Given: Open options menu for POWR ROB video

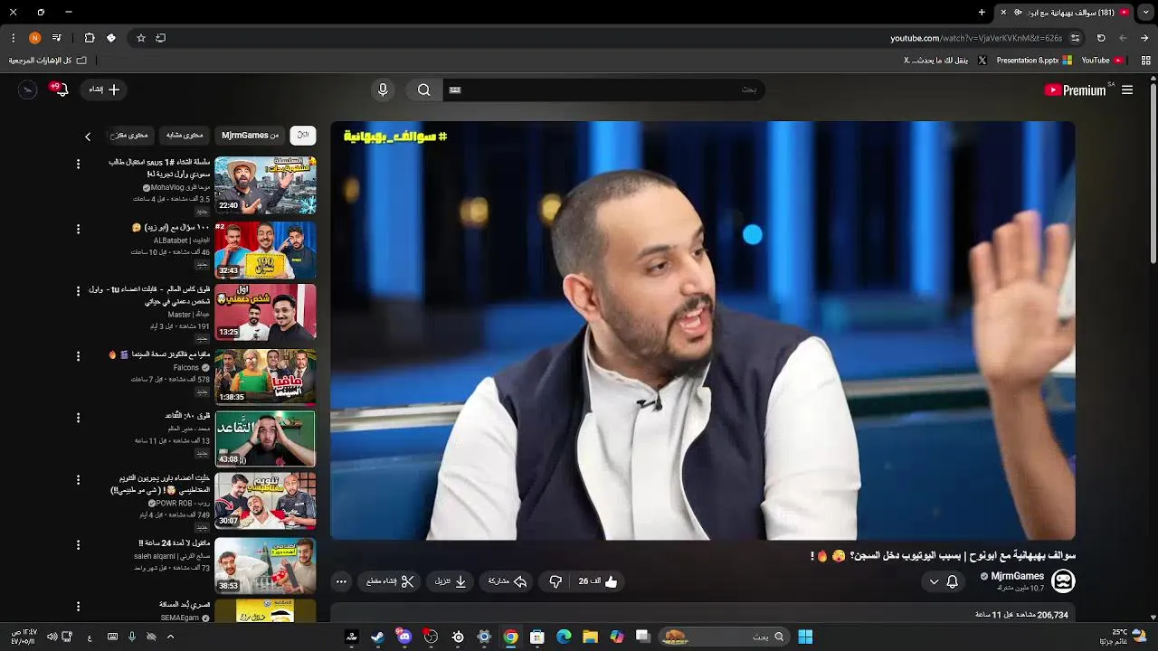Looking at the screenshot, I should pyautogui.click(x=78, y=479).
